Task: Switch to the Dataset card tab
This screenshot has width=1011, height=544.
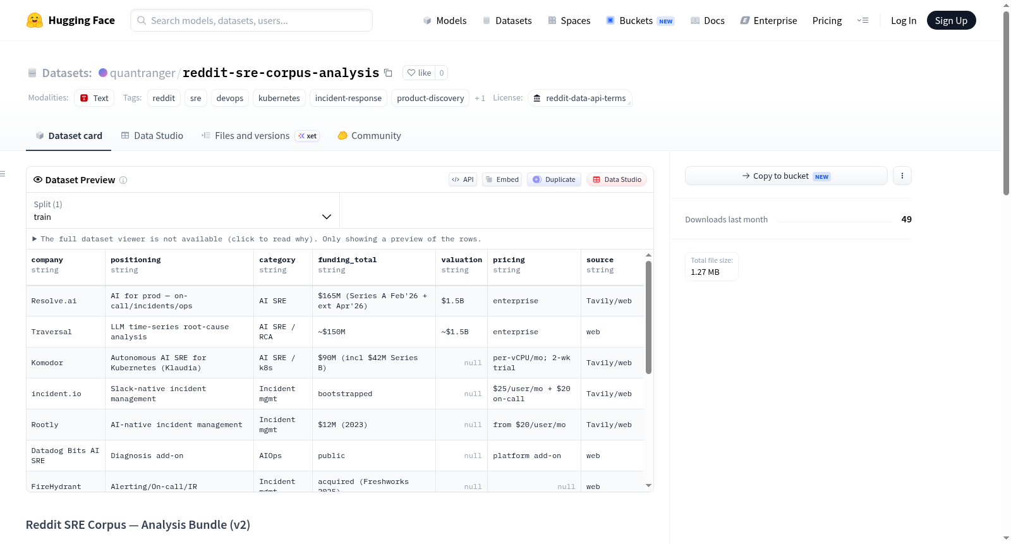Action: [68, 135]
